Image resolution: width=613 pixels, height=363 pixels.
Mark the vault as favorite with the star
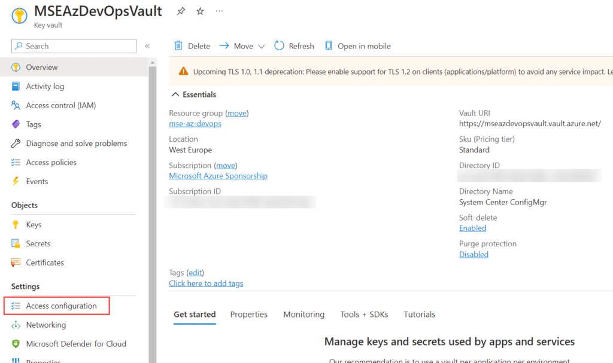200,11
